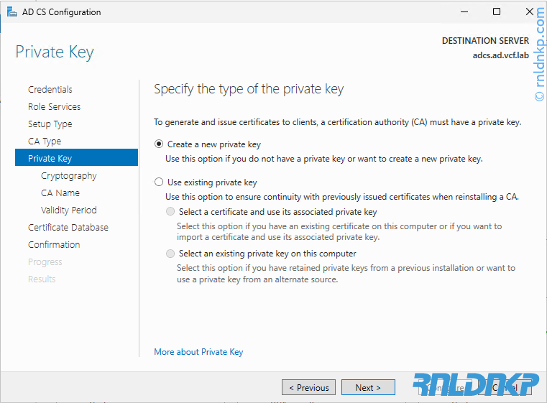The width and height of the screenshot is (547, 403).
Task: Open the Confirmation step
Action: click(54, 245)
